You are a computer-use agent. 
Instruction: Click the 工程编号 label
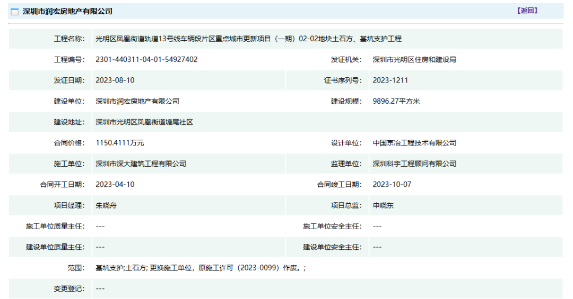click(x=69, y=59)
